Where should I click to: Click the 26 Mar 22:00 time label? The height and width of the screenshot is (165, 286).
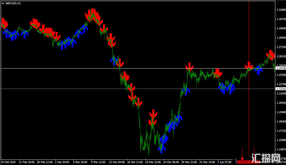(189, 162)
